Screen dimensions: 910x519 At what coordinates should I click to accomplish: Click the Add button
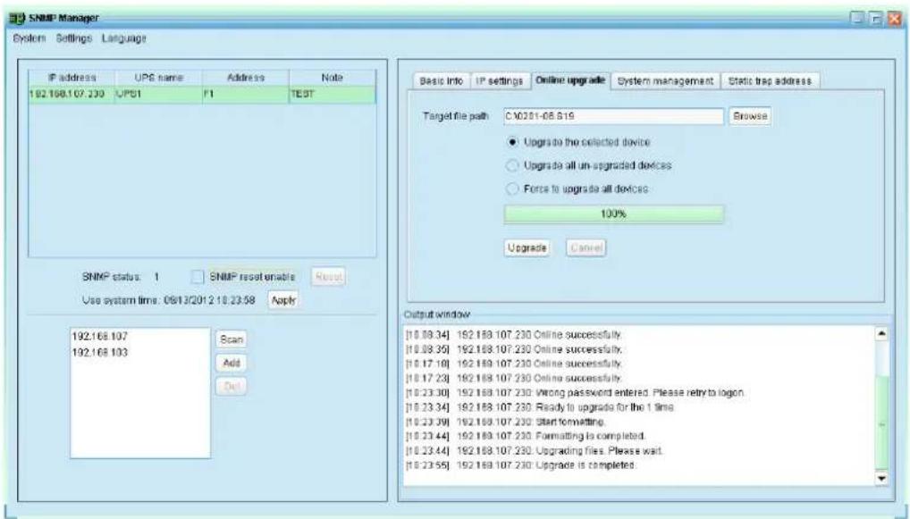232,363
